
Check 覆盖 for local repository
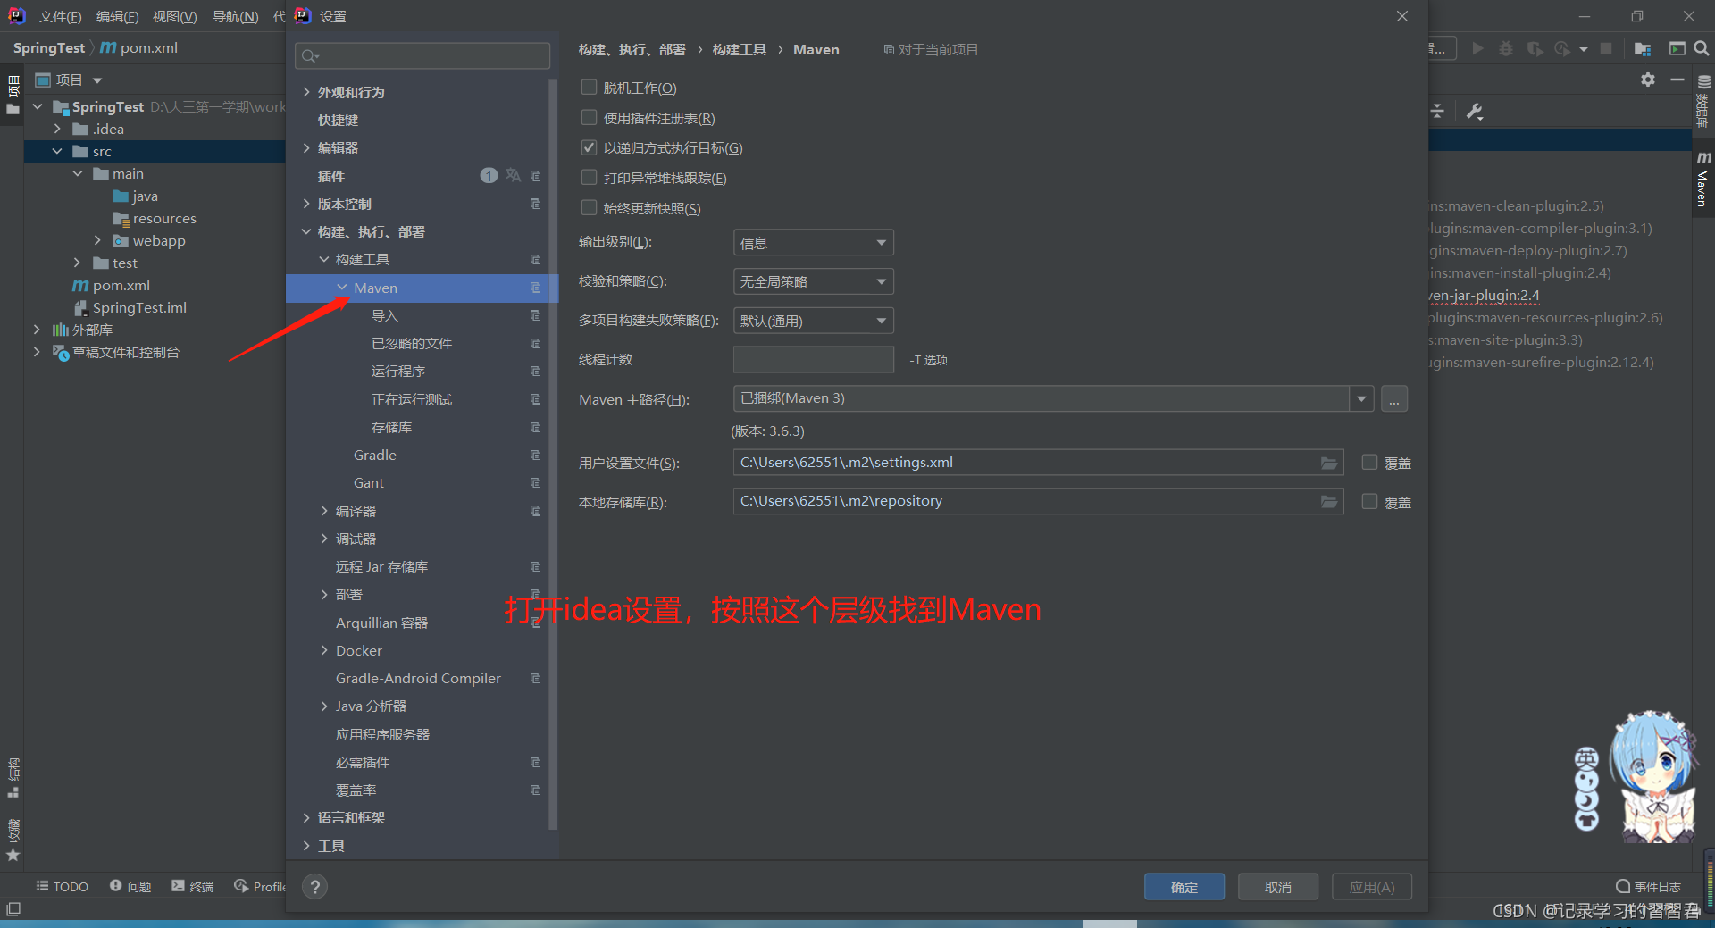(1369, 501)
